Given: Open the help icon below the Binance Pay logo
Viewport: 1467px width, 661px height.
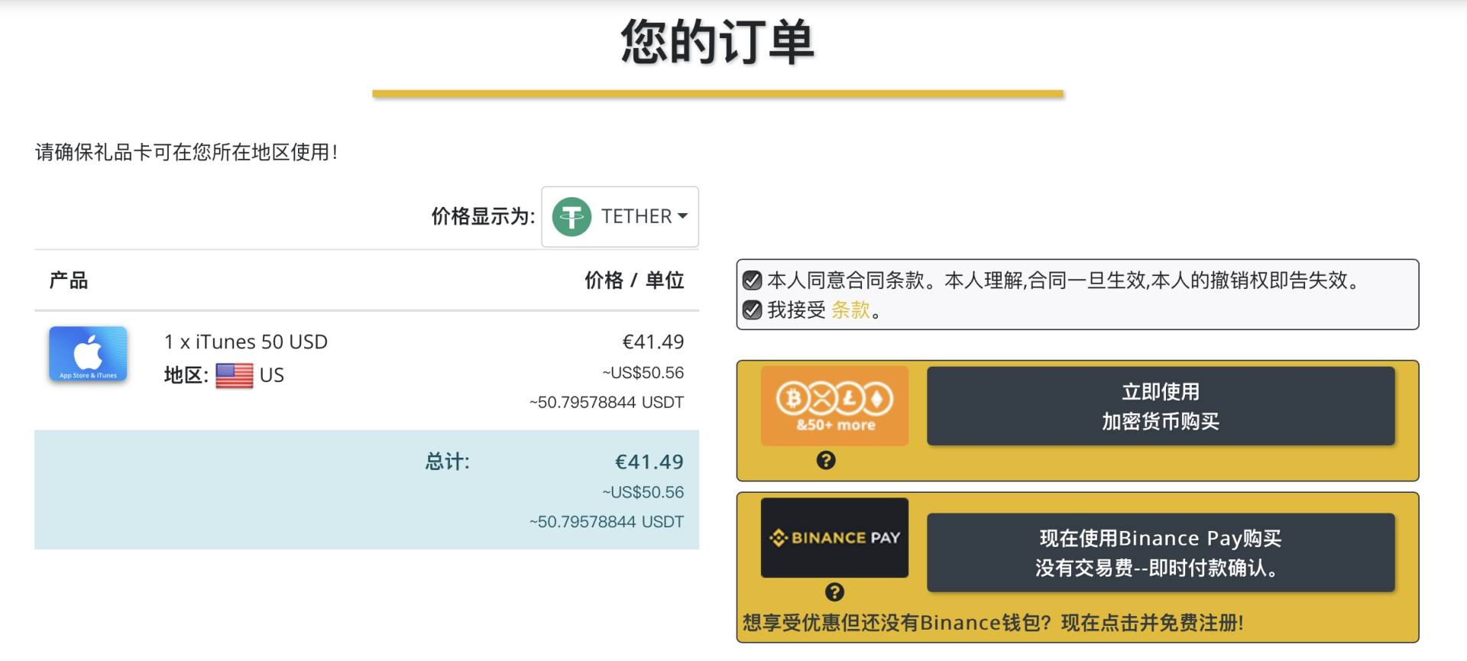Looking at the screenshot, I should 834,591.
